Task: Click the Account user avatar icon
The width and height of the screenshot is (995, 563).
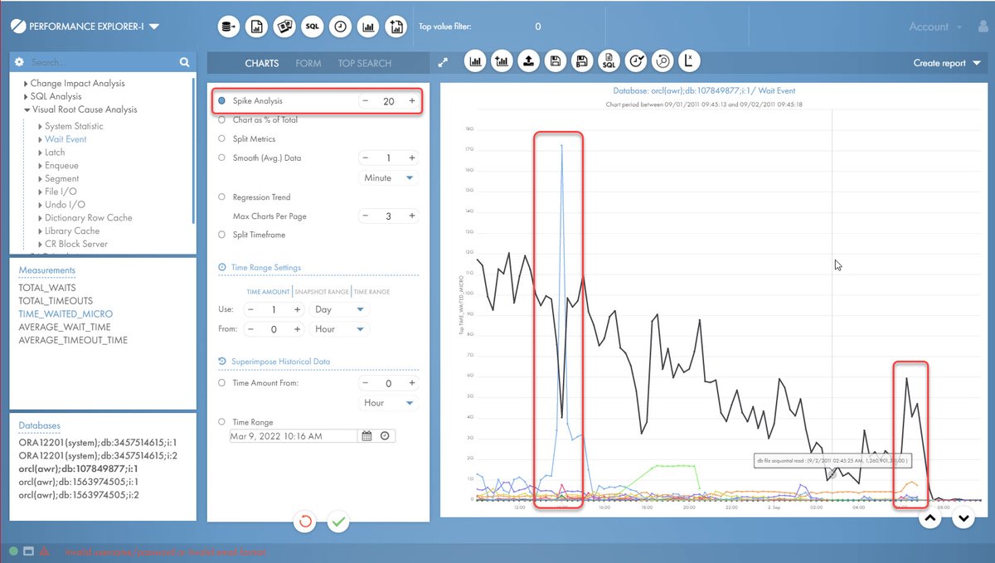Action: [x=983, y=27]
